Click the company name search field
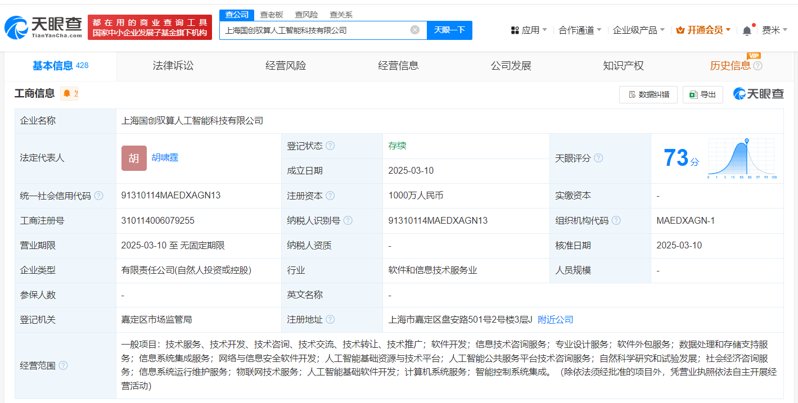The width and height of the screenshot is (798, 403). coord(315,30)
